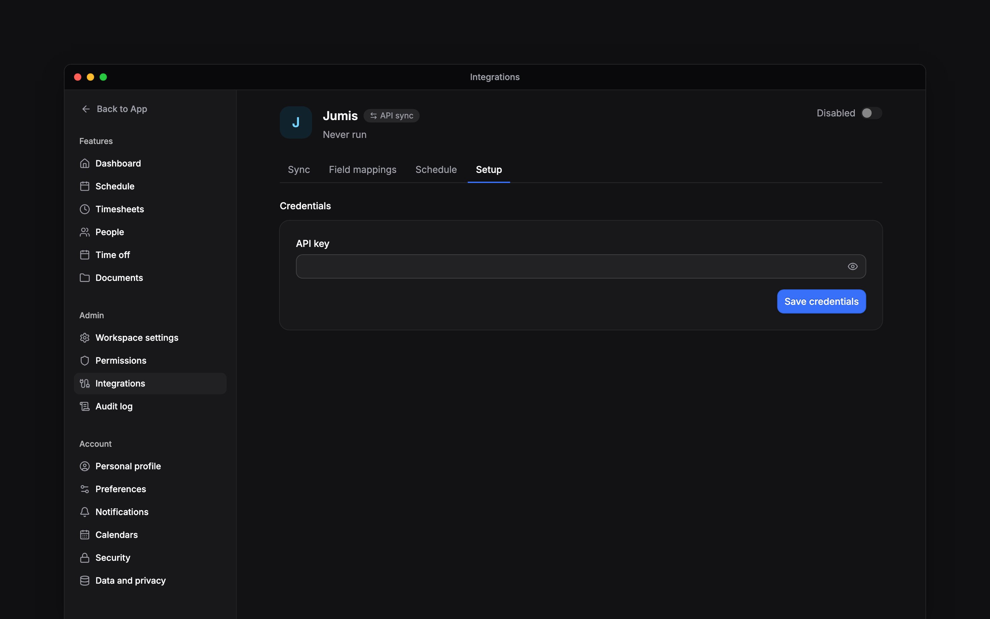This screenshot has height=619, width=990.
Task: Click the Schedule calendar icon in sidebar
Action: pyautogui.click(x=85, y=186)
